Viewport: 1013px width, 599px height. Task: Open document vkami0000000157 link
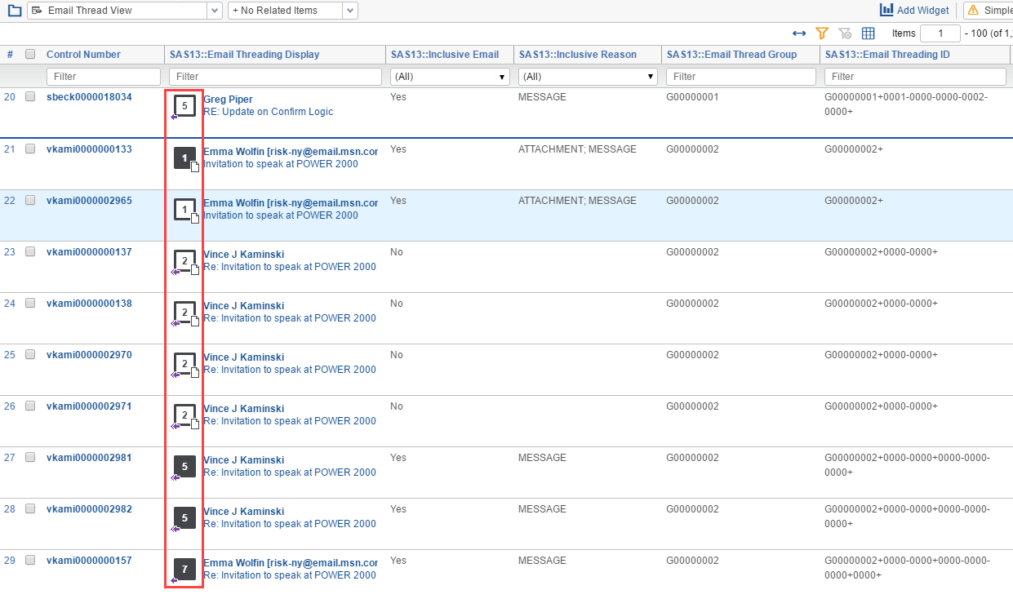point(89,561)
